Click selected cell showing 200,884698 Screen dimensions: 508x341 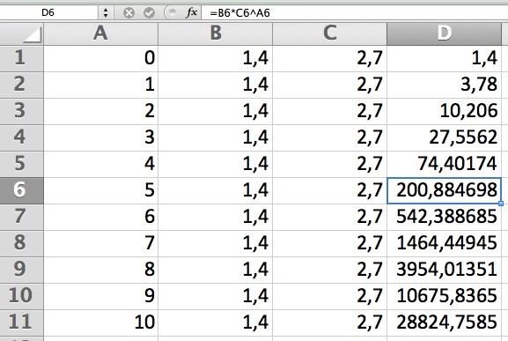click(444, 190)
